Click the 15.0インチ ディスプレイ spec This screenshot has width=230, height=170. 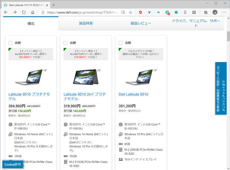140,159
